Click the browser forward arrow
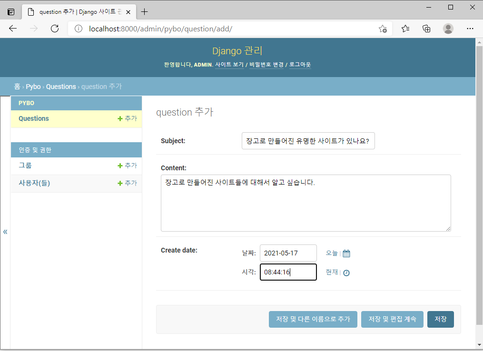 [x=34, y=29]
